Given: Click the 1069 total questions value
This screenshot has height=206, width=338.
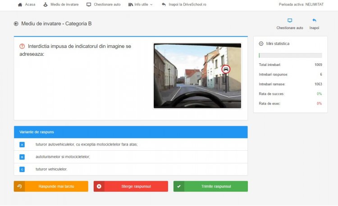Looking at the screenshot, I should click(318, 65).
